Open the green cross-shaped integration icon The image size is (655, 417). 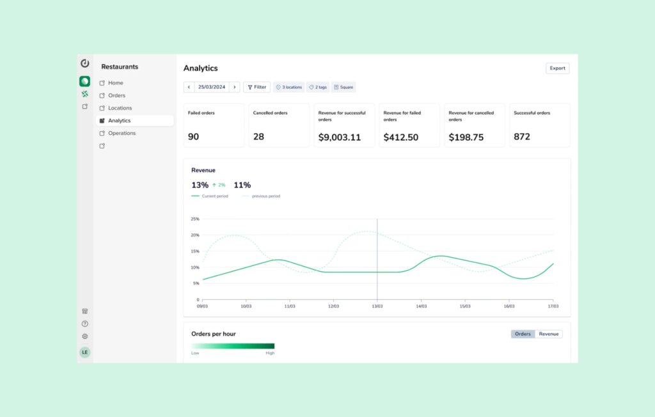[x=84, y=94]
